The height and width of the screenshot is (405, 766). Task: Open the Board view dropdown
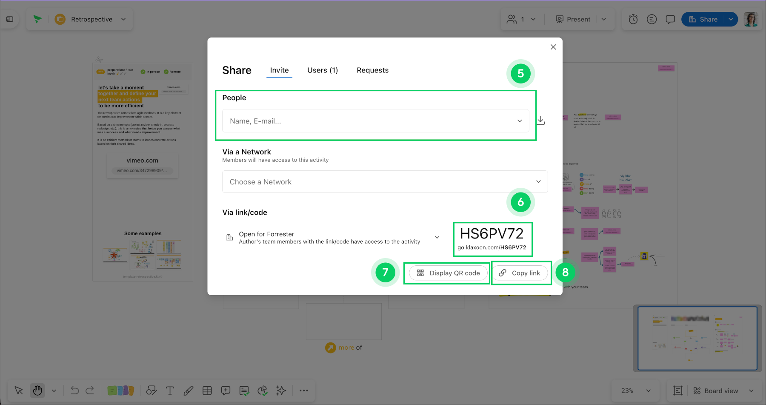coord(751,391)
